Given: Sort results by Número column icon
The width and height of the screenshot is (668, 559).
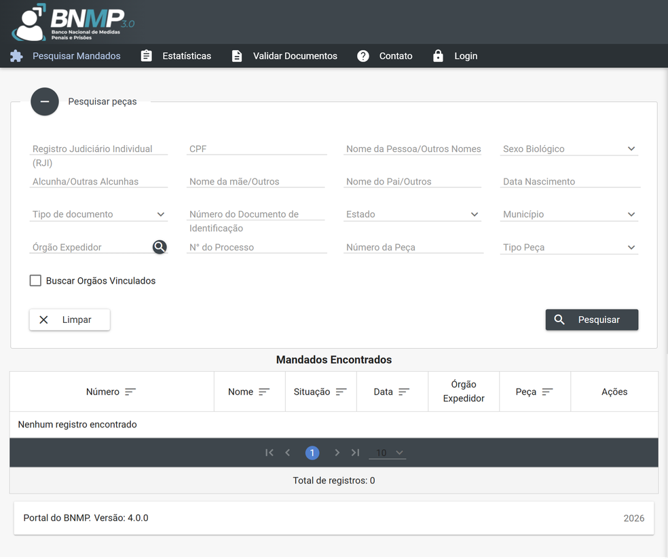Looking at the screenshot, I should pos(130,392).
